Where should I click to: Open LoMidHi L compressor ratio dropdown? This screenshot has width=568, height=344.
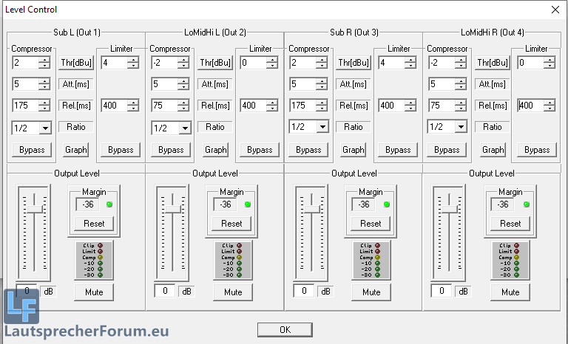(x=184, y=128)
